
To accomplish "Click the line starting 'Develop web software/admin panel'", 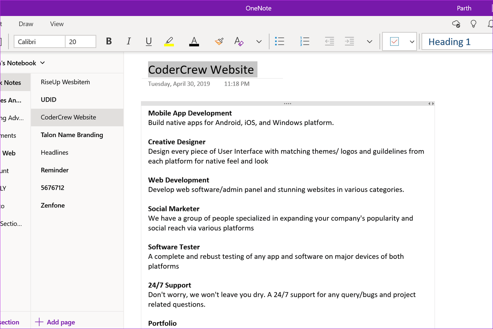I will 276,189.
